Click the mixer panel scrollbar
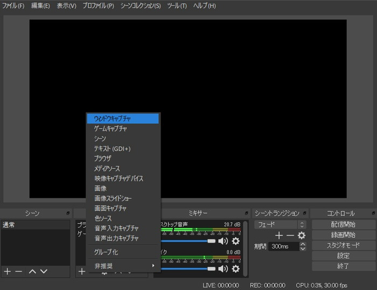377x290 pixels. [x=245, y=248]
